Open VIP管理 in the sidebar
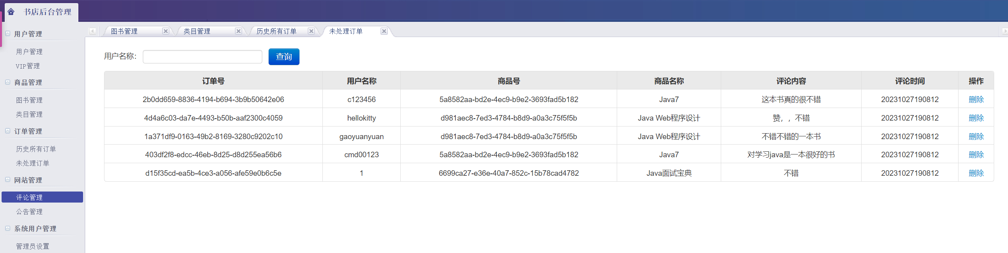 [x=28, y=66]
